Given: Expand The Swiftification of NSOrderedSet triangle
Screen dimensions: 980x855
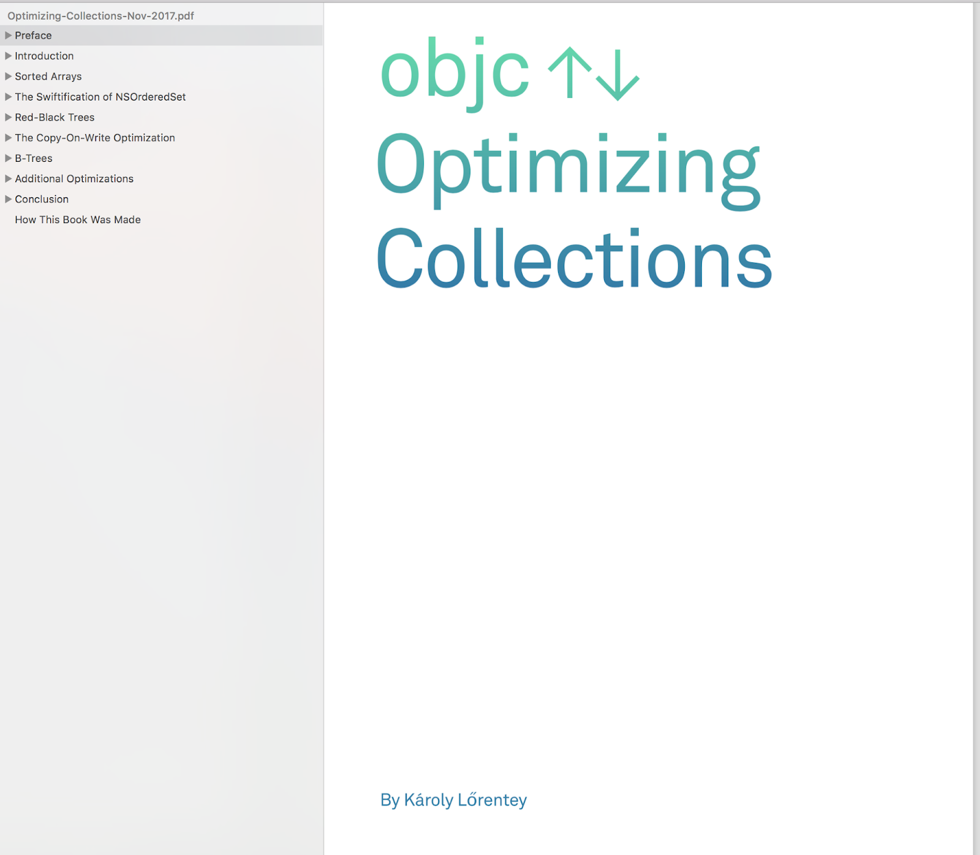Looking at the screenshot, I should click(9, 97).
